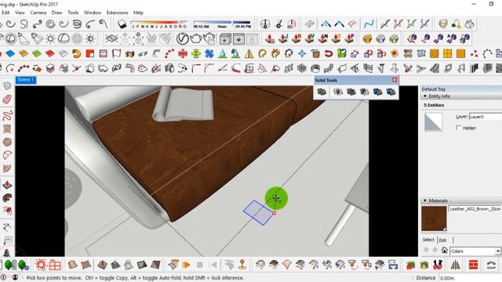This screenshot has height=282, width=502.
Task: Open the Draw menu
Action: point(56,13)
